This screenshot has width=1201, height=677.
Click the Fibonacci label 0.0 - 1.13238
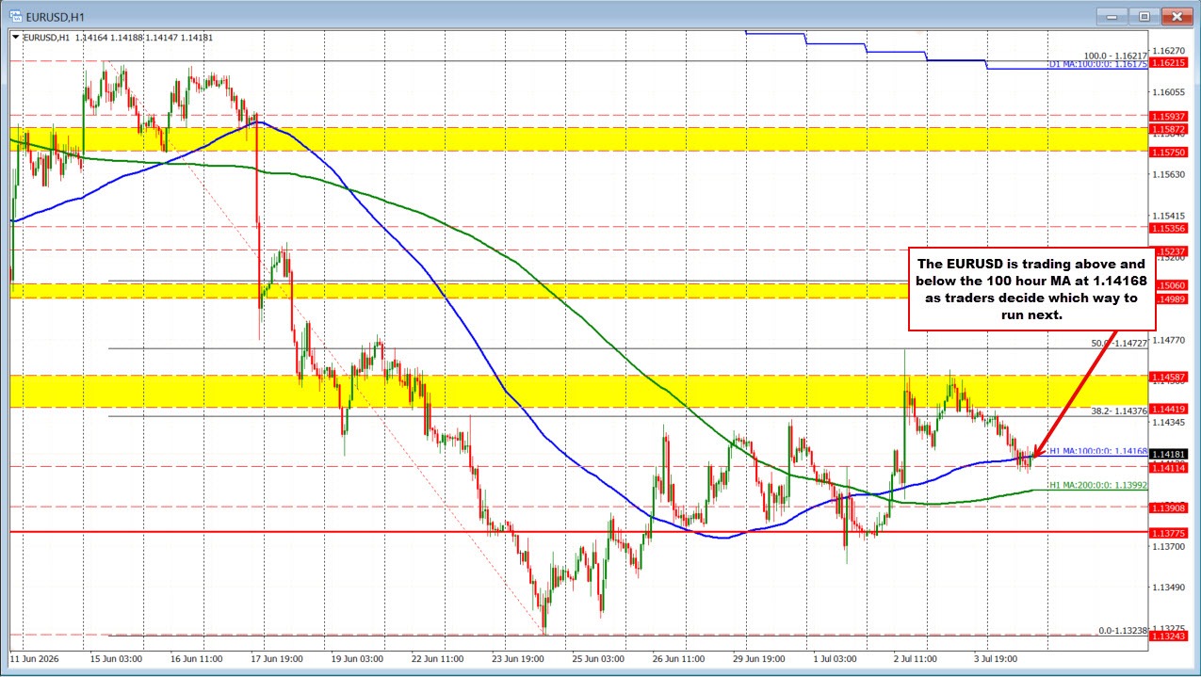(1122, 630)
